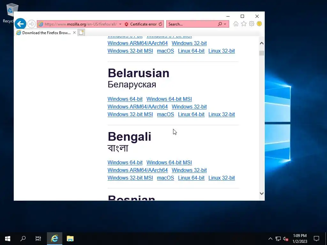This screenshot has width=327, height=245.
Task: Open Task View on the taskbar
Action: pyautogui.click(x=38, y=239)
